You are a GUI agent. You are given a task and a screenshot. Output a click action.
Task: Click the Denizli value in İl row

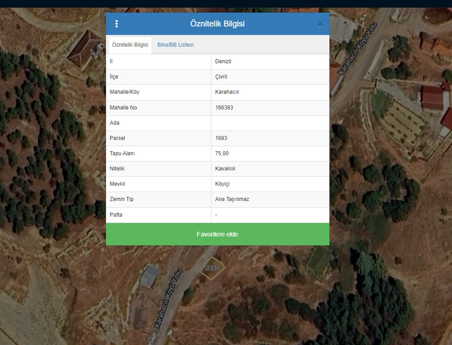pyautogui.click(x=223, y=61)
